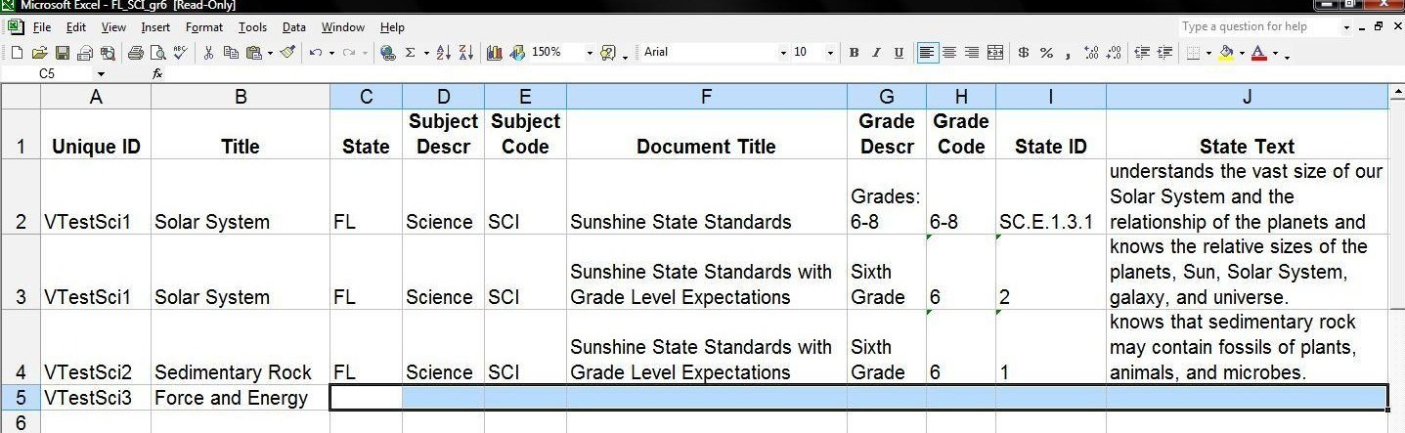Apply the yellow fill color

1226,53
